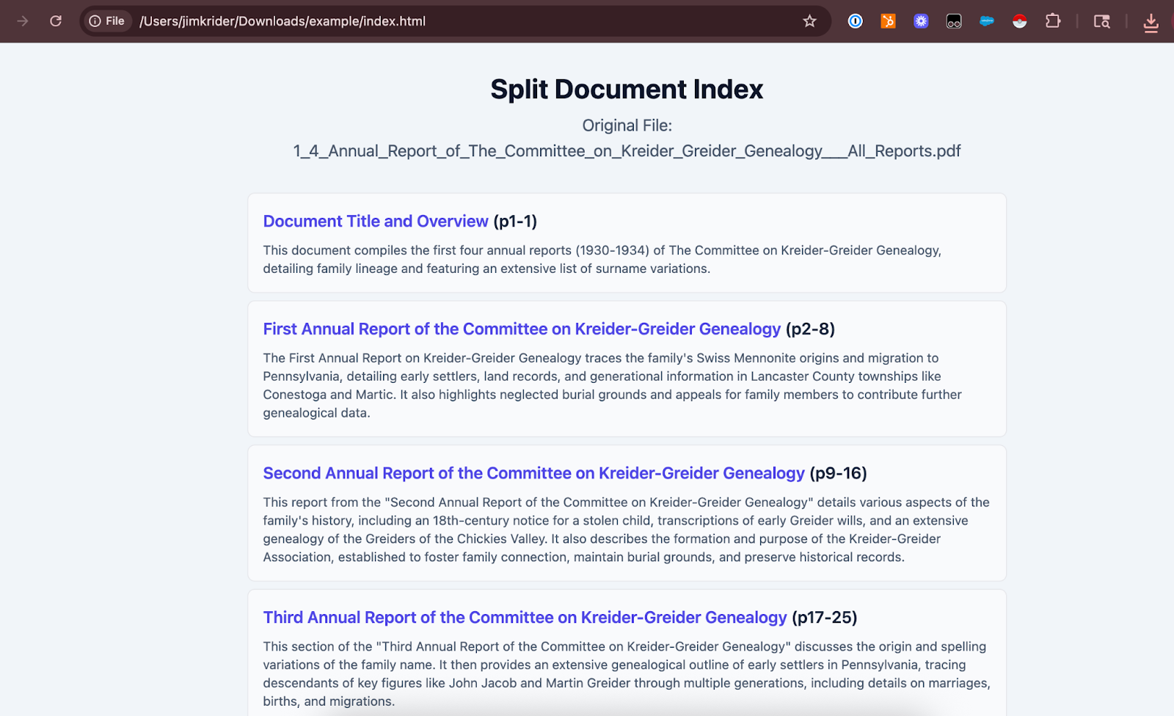View site information via the File chip
Screen dimensions: 1174x716
tap(107, 21)
